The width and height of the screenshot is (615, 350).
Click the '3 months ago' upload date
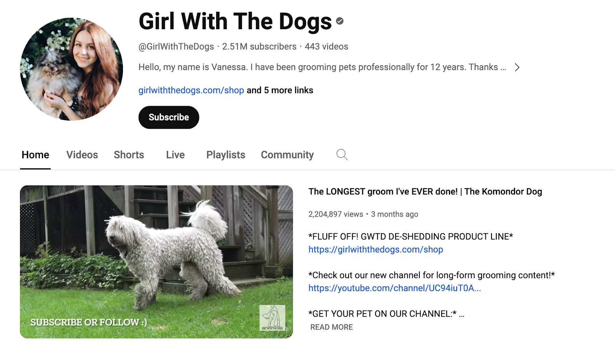[x=395, y=214]
